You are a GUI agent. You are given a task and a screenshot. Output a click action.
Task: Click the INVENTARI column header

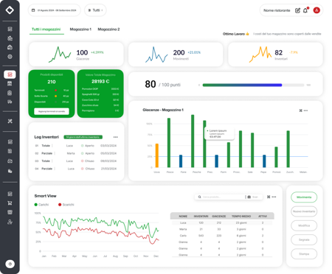pyautogui.click(x=201, y=217)
